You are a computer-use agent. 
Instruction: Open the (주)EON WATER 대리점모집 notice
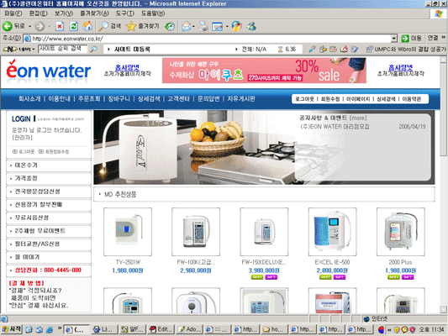coord(335,127)
